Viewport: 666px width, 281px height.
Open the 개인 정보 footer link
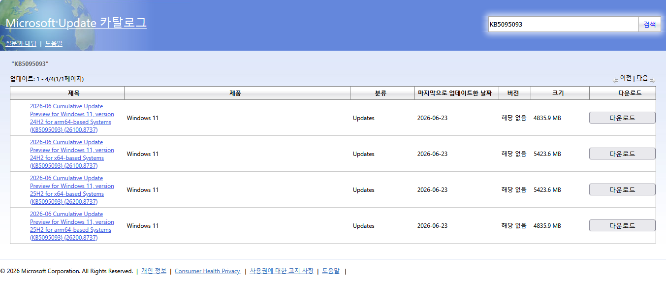tap(154, 271)
